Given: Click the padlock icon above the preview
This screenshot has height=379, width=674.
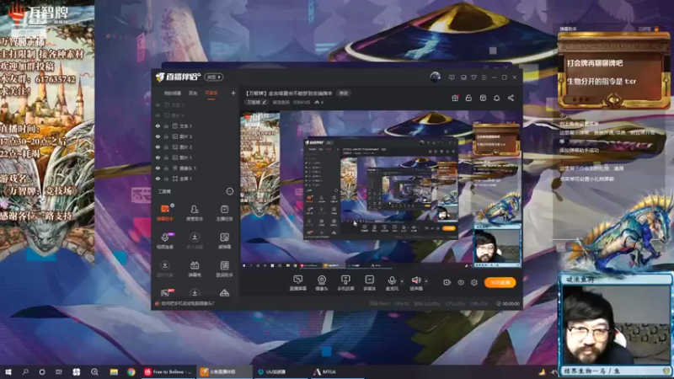Looking at the screenshot, I should (469, 98).
